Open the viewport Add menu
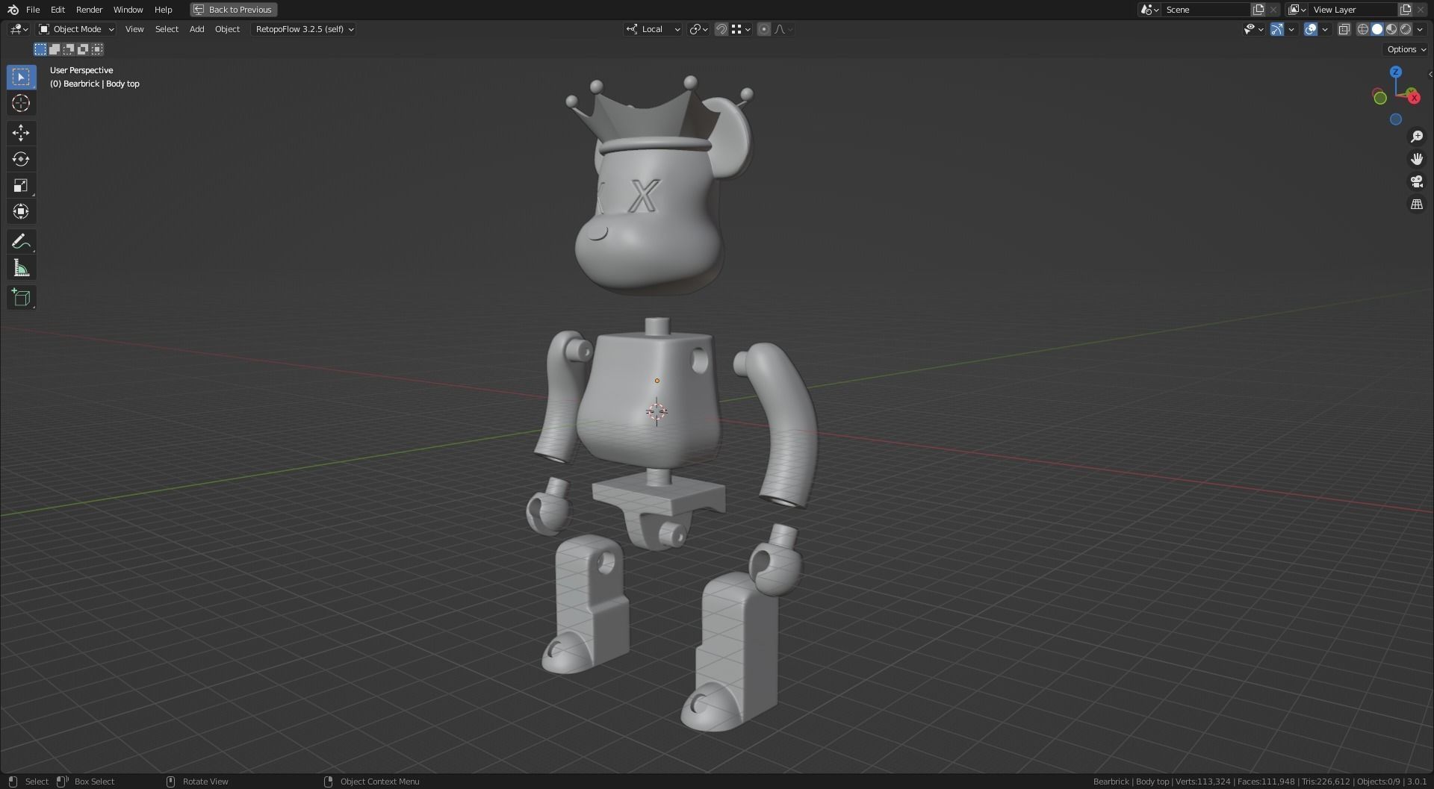 196,29
